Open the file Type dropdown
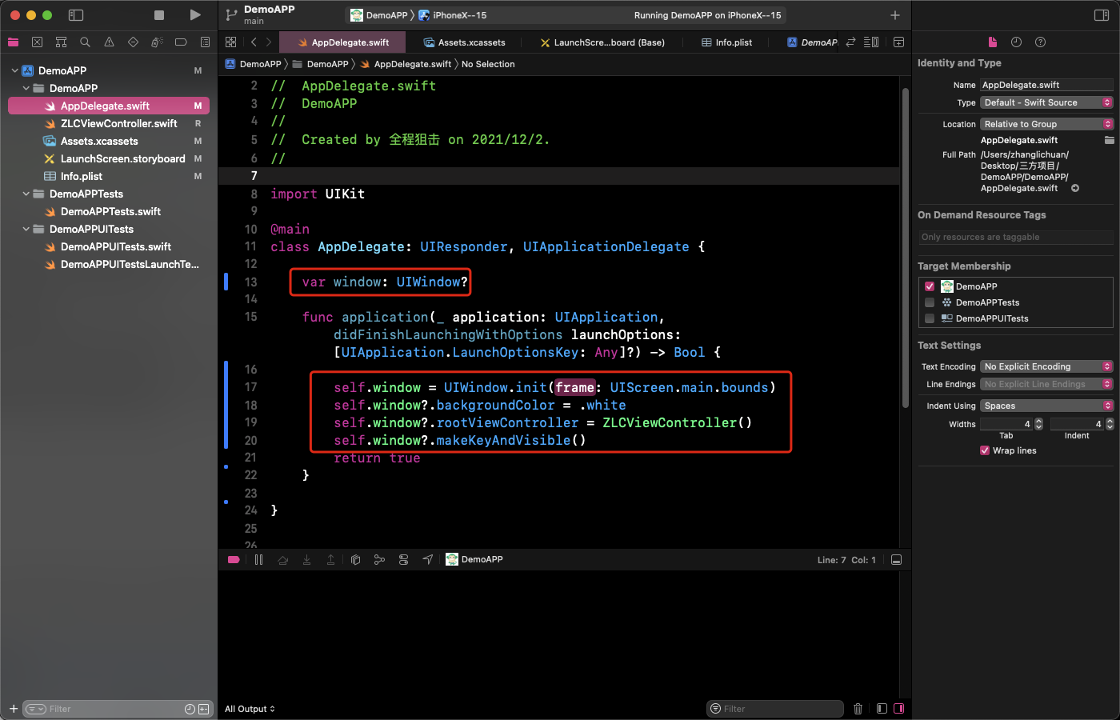Viewport: 1120px width, 720px height. pyautogui.click(x=1046, y=102)
